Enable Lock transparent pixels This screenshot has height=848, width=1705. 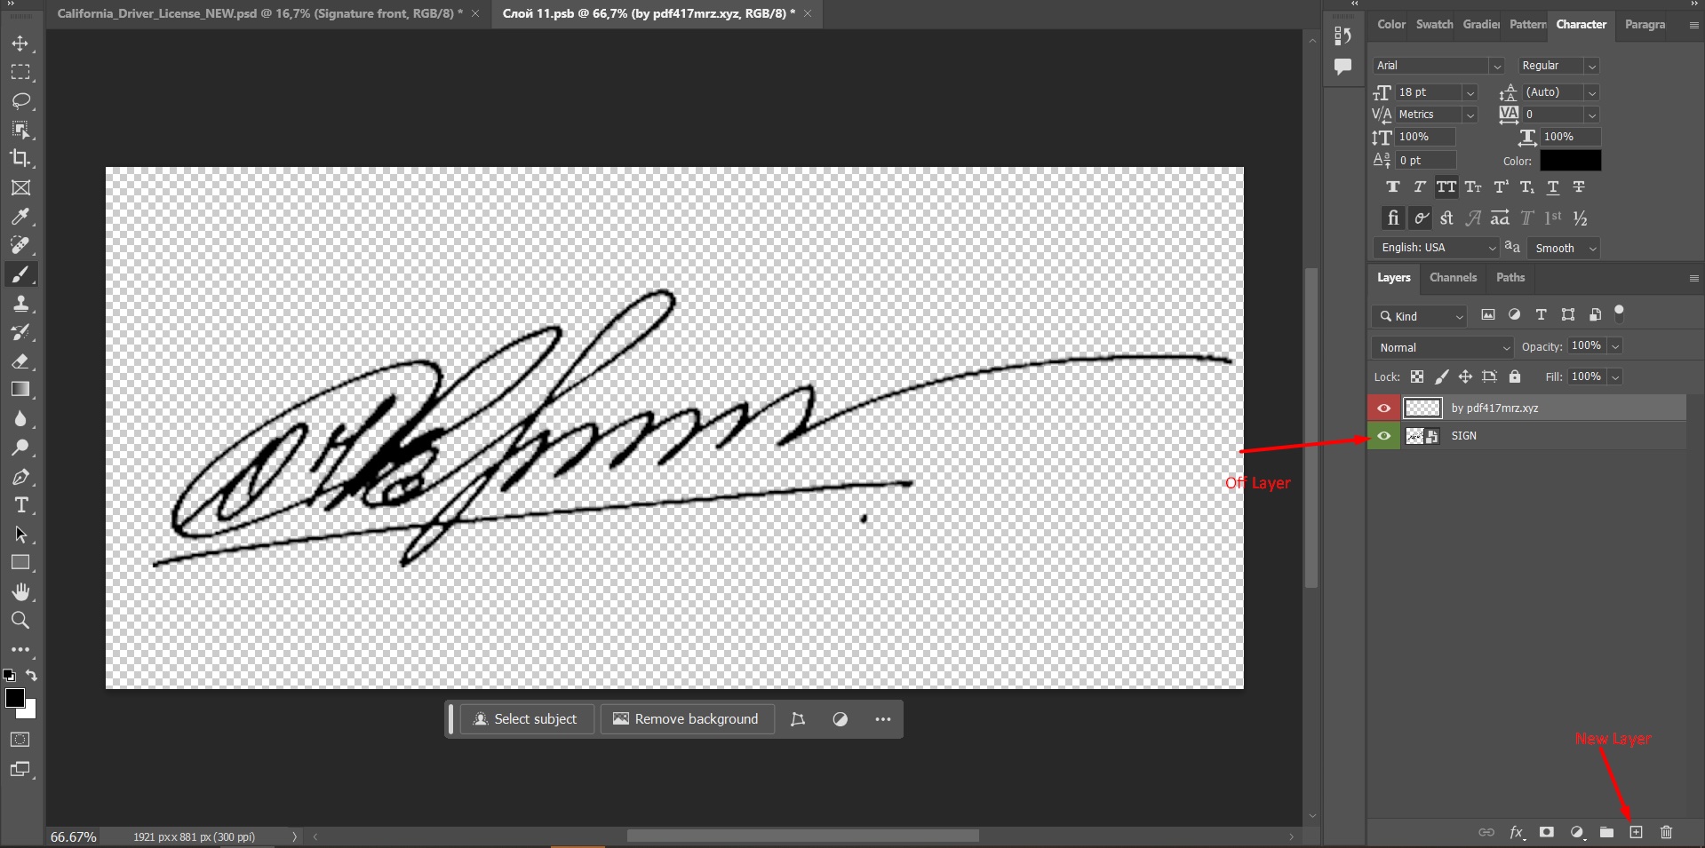click(x=1417, y=376)
